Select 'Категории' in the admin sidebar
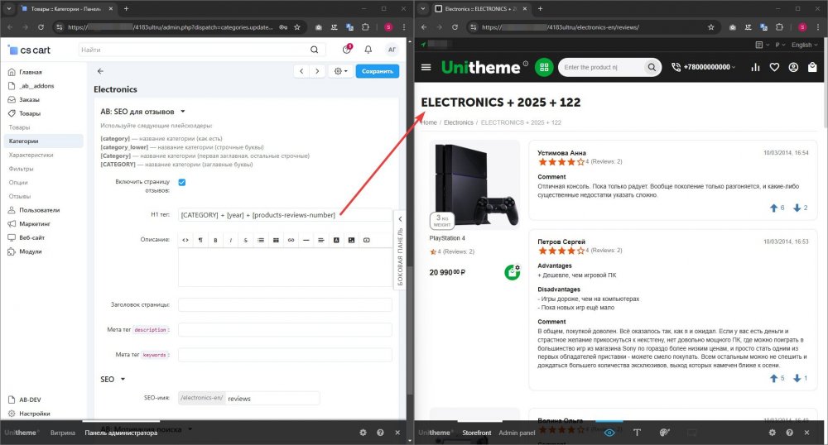 [24, 141]
